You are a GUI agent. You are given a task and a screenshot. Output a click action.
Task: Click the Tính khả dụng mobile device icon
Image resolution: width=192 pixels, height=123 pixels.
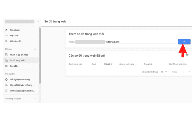6,91
